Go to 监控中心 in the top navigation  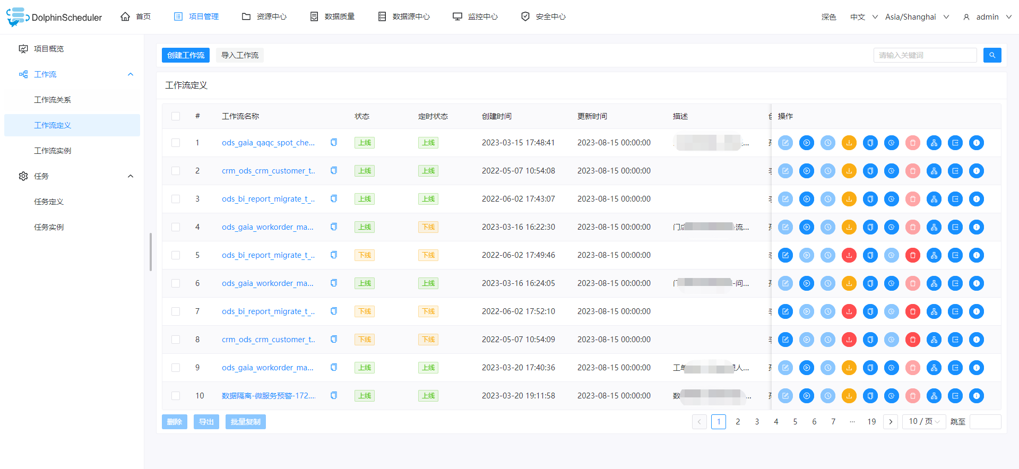pos(476,17)
